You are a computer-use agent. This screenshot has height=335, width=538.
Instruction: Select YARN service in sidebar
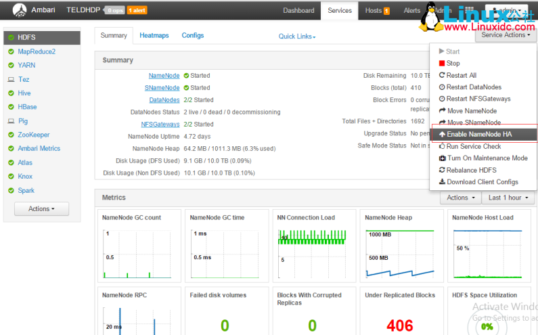(26, 66)
